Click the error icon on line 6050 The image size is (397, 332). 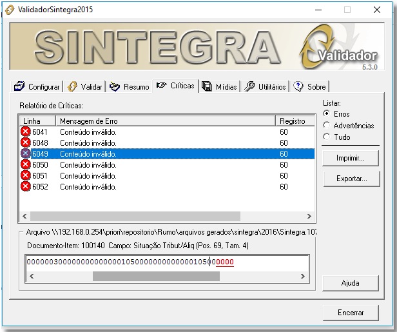tap(25, 164)
